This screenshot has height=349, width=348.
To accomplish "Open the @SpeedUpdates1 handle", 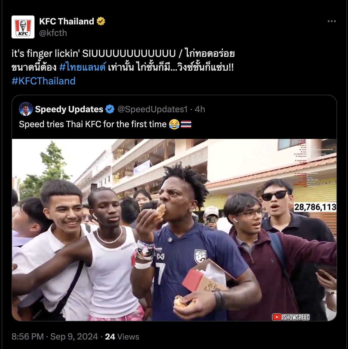I will click(152, 109).
